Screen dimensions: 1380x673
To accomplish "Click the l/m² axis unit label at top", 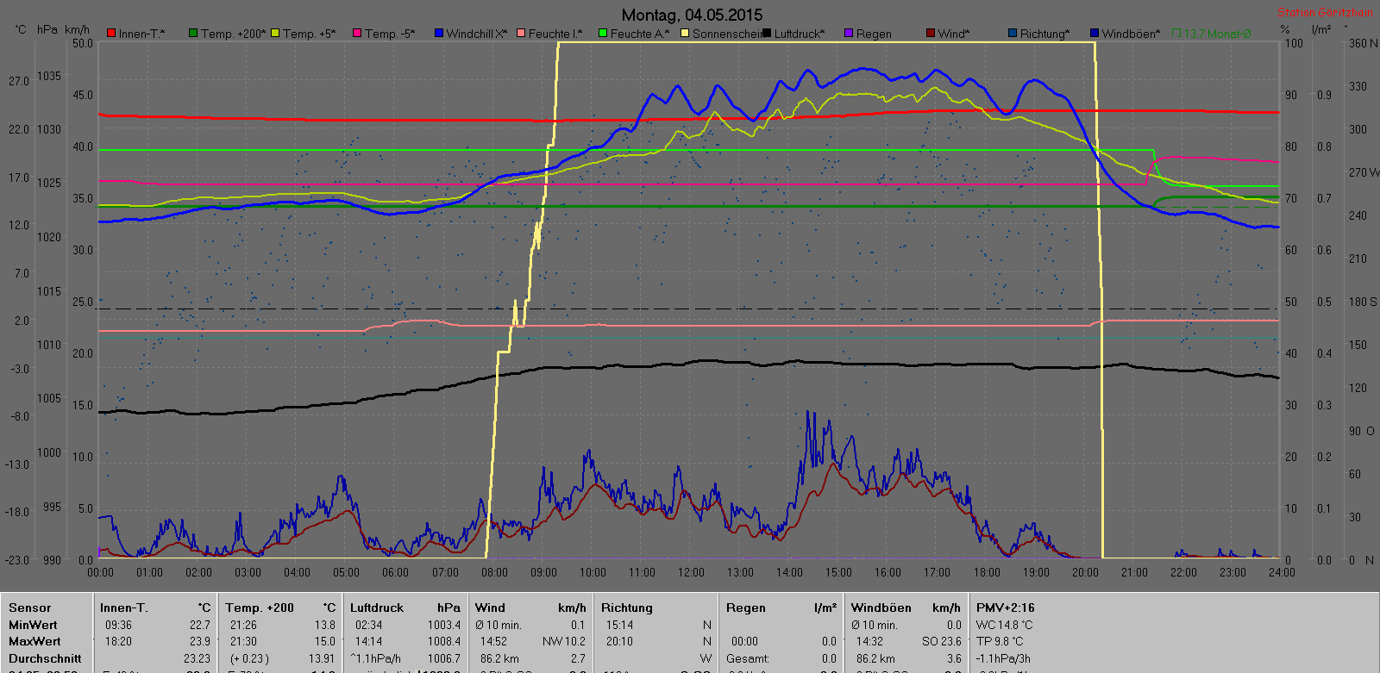I will point(1321,29).
